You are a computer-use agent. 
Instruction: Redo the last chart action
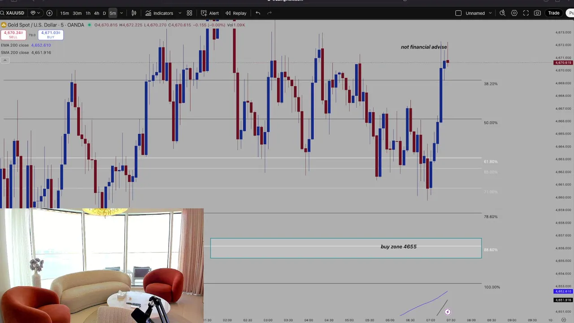[270, 13]
